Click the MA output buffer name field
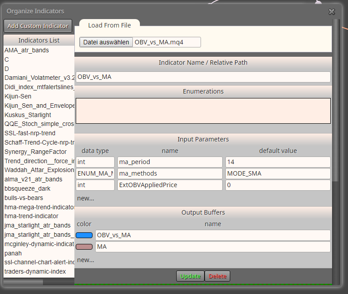Screen dimensions: 348x294 coord(213,247)
